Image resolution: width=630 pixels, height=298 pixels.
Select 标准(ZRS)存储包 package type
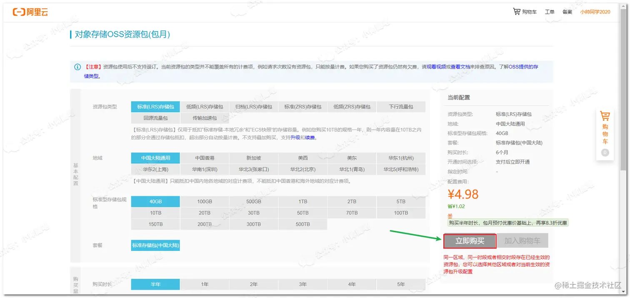[303, 107]
